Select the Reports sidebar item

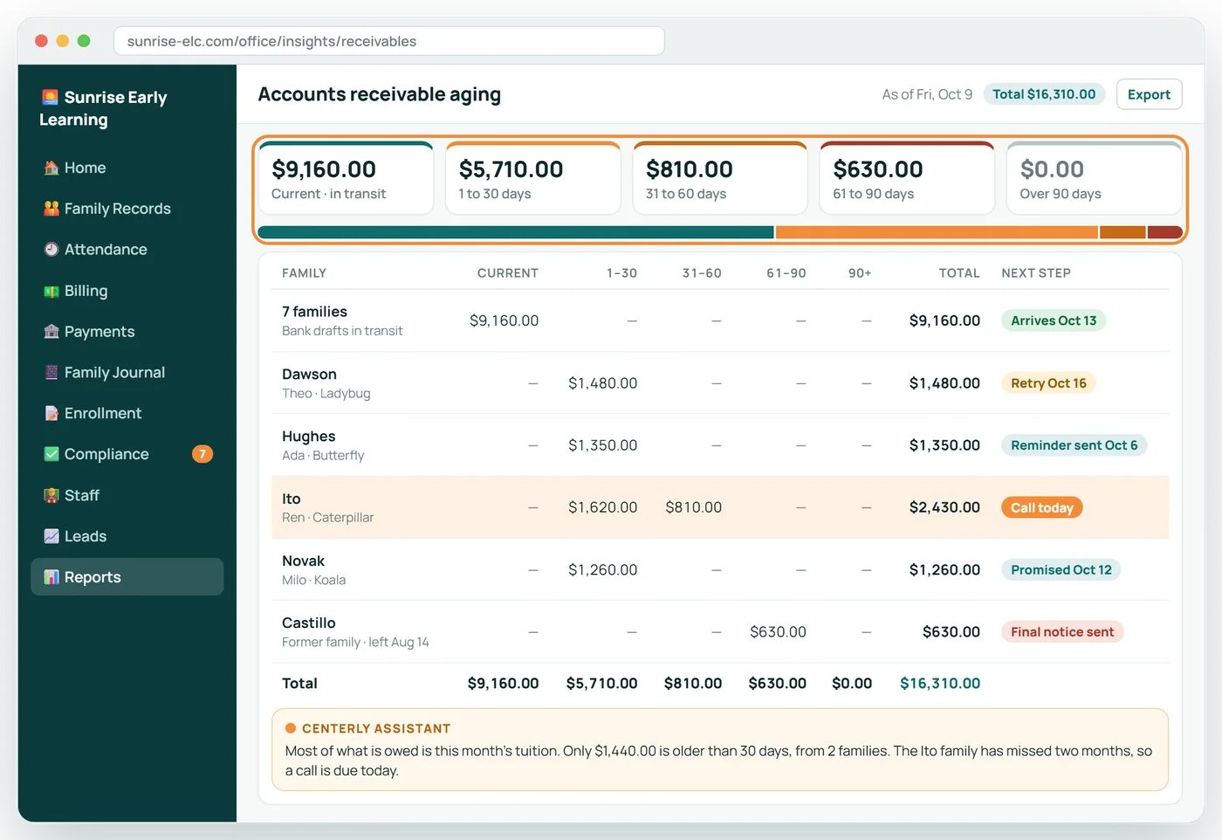point(127,577)
